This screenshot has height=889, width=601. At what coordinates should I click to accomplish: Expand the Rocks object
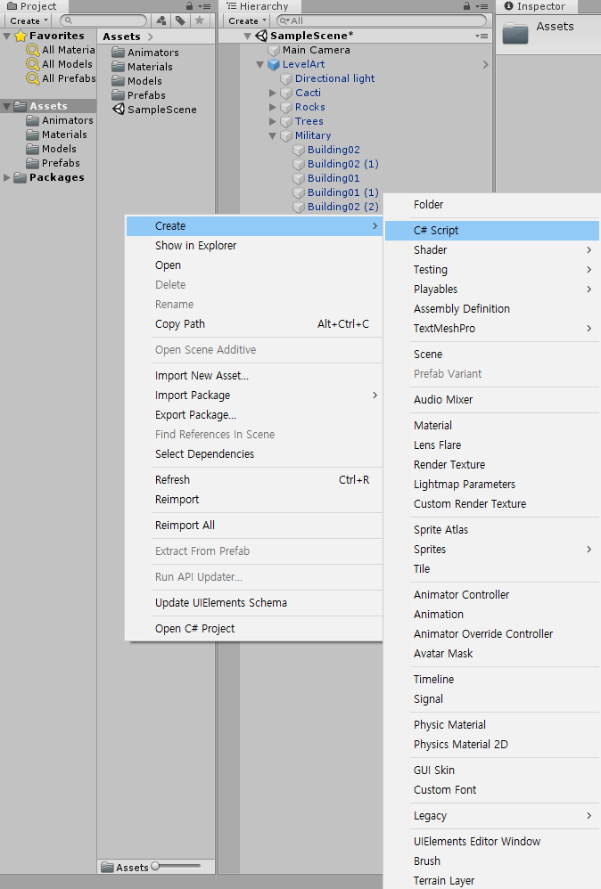[272, 107]
